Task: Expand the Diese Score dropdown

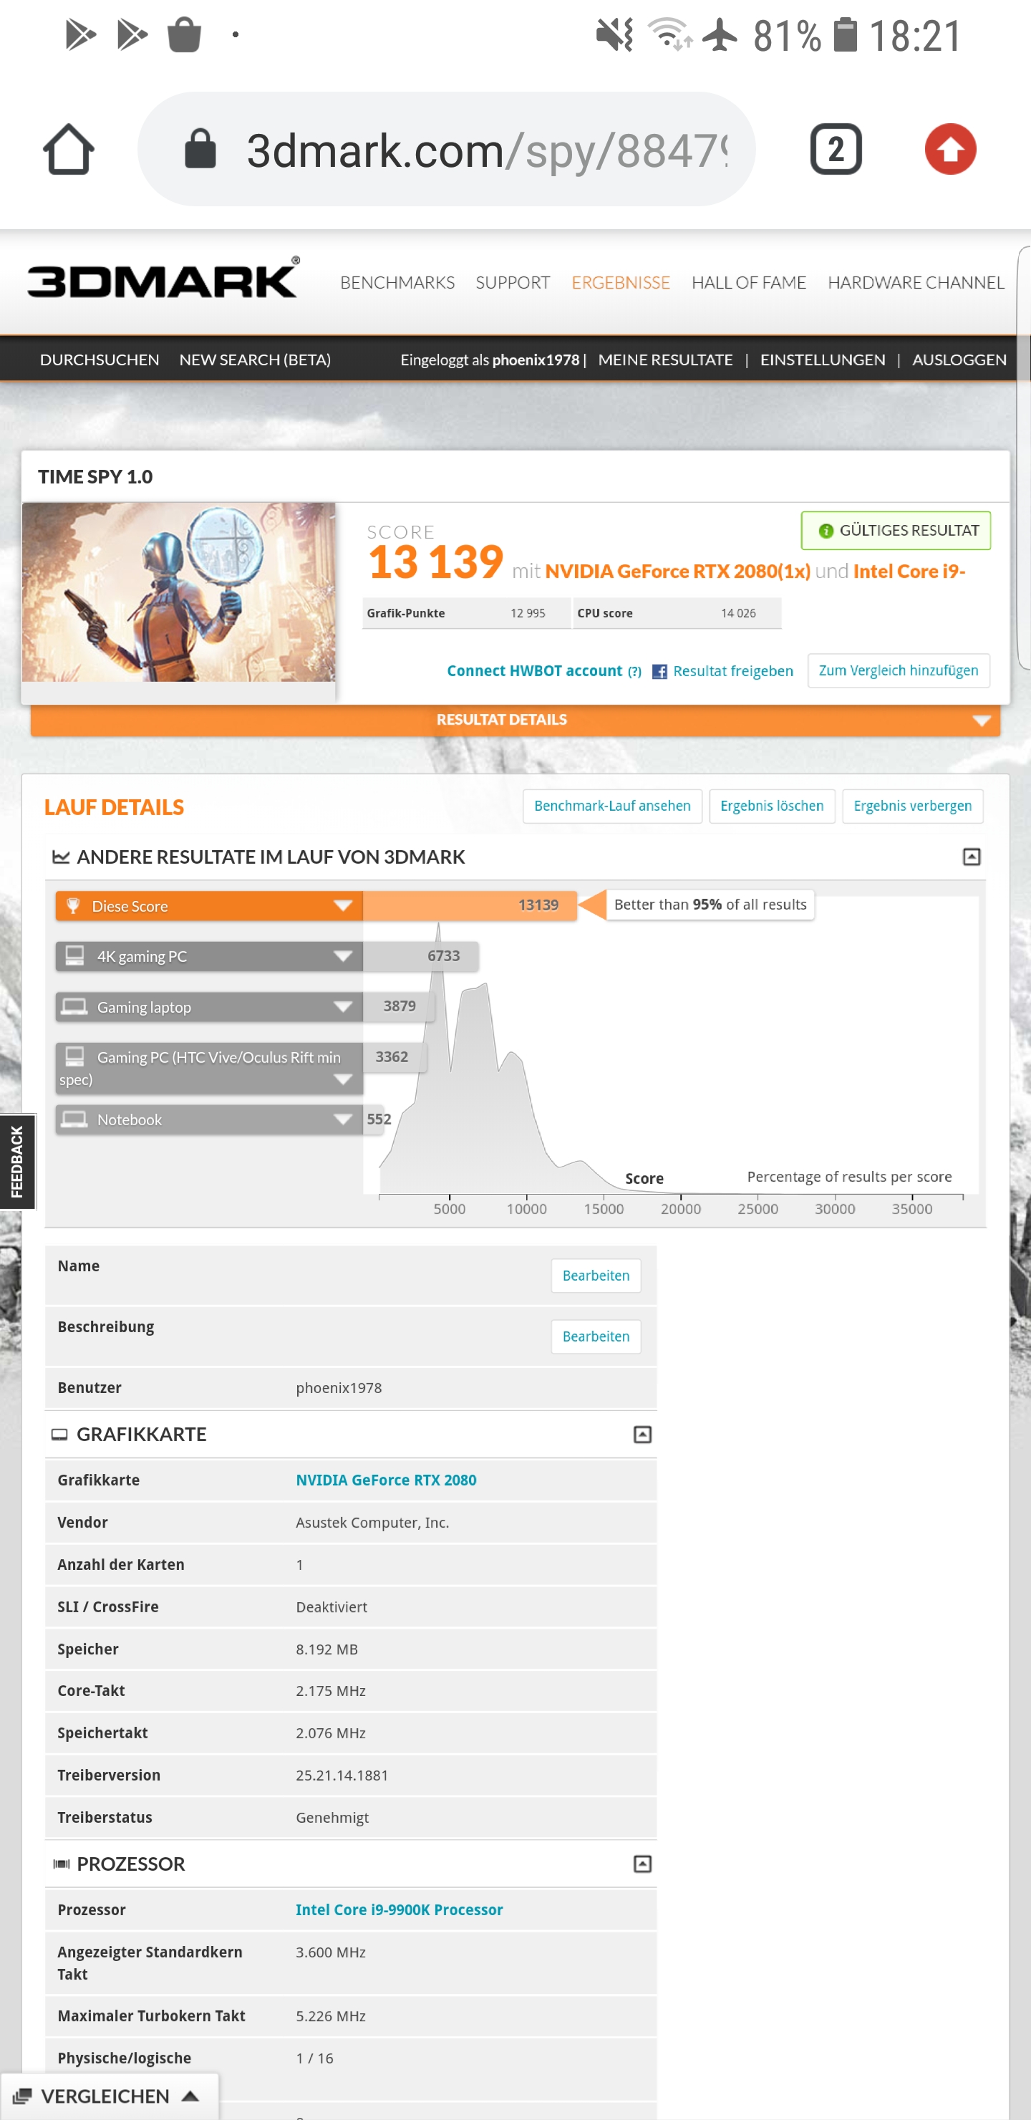Action: tap(343, 906)
